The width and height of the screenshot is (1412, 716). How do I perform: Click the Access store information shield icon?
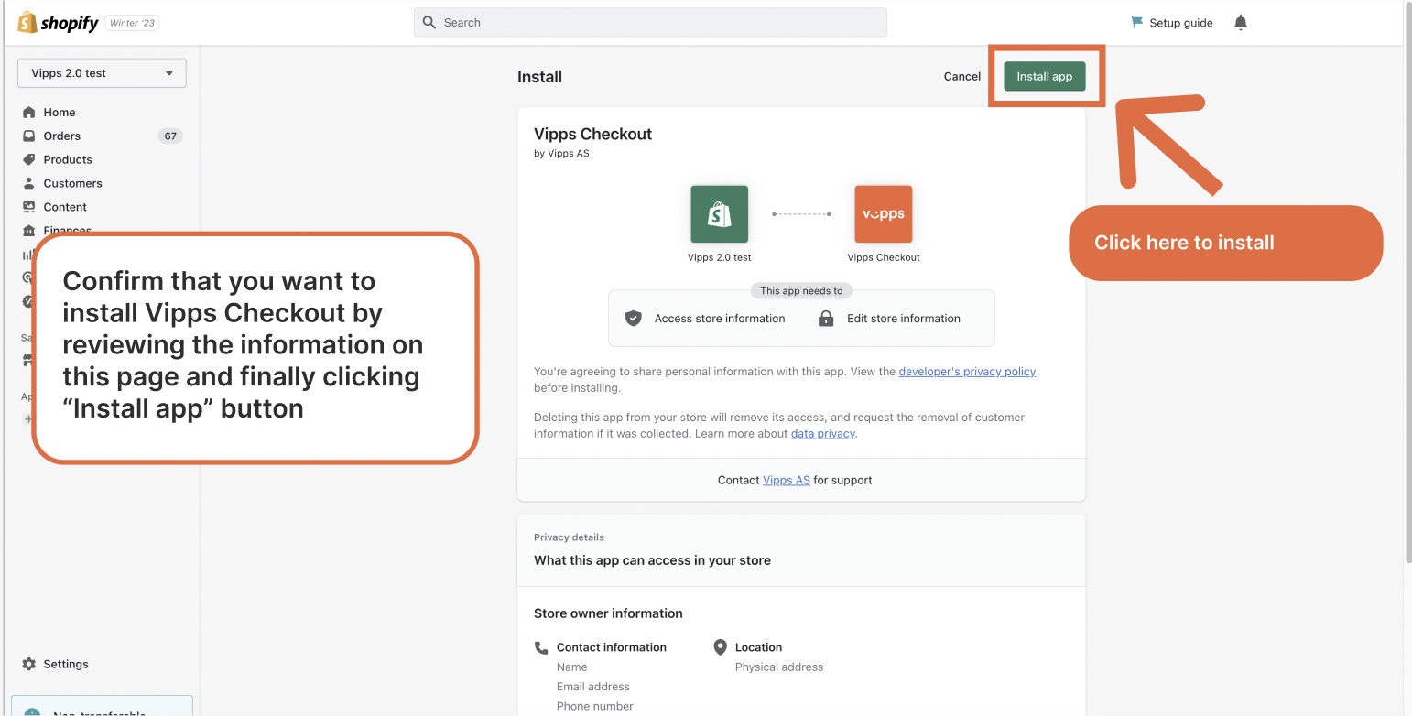pyautogui.click(x=633, y=319)
